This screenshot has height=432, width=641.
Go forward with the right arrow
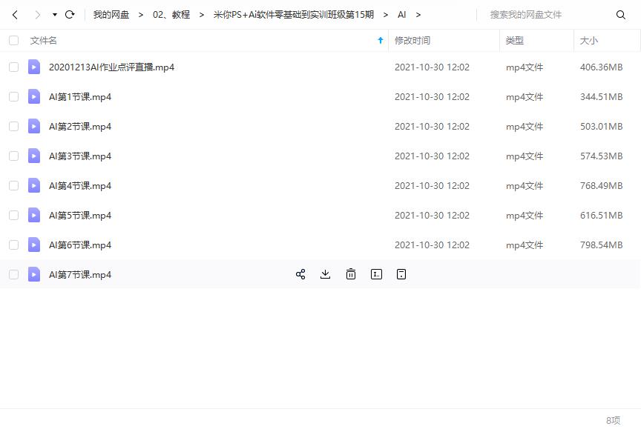[x=38, y=15]
